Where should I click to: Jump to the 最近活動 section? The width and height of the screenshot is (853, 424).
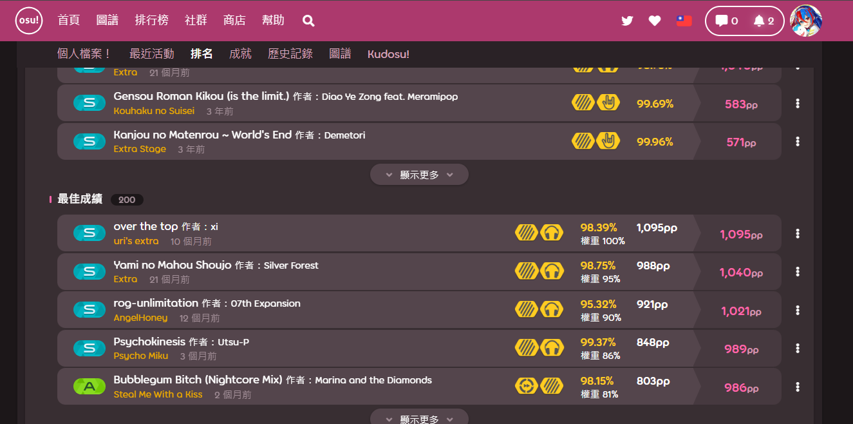(152, 54)
